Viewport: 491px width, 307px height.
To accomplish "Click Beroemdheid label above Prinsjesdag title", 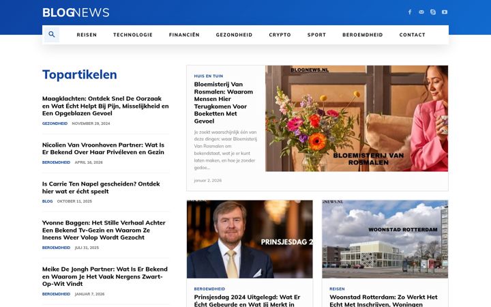I will coord(209,289).
